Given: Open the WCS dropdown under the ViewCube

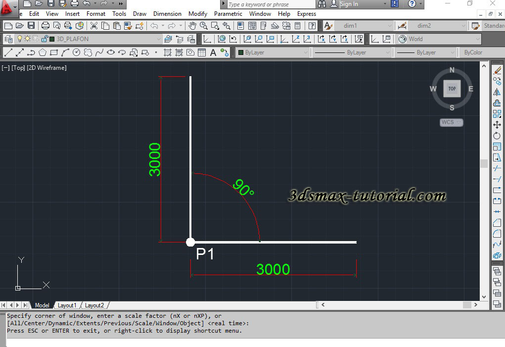Looking at the screenshot, I should [x=451, y=122].
